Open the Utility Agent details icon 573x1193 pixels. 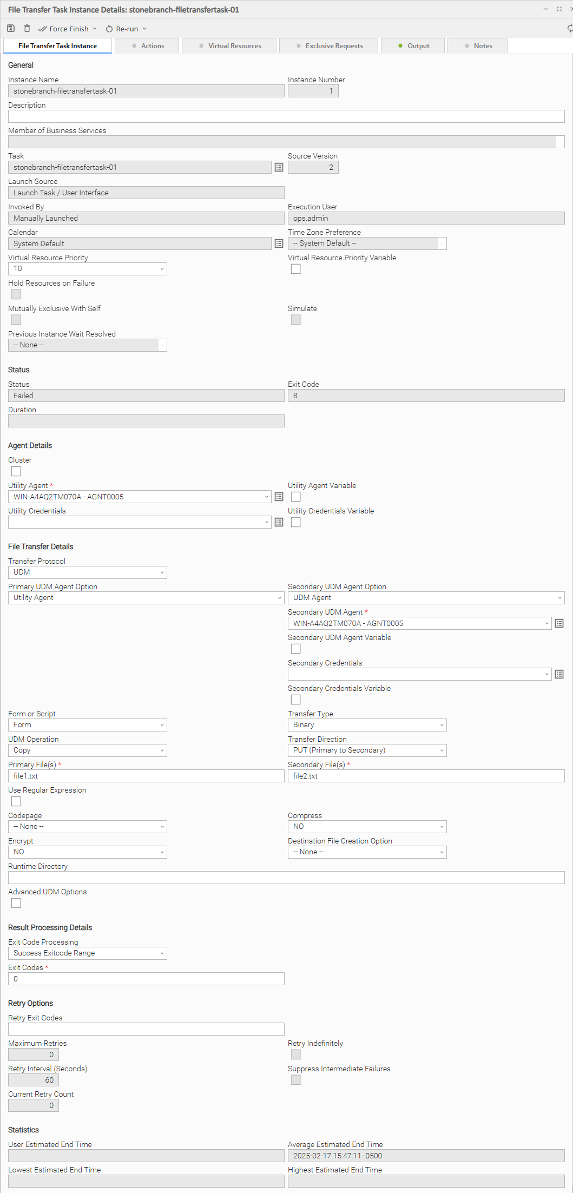pyautogui.click(x=279, y=497)
